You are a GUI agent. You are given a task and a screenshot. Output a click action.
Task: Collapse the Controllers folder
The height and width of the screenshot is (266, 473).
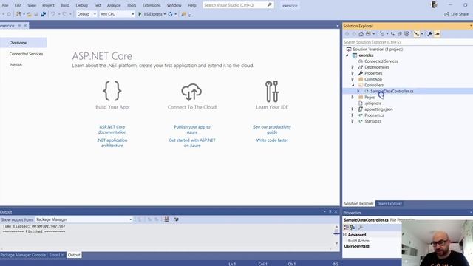click(353, 86)
